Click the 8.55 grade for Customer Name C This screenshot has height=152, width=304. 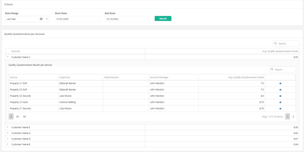click(296, 57)
